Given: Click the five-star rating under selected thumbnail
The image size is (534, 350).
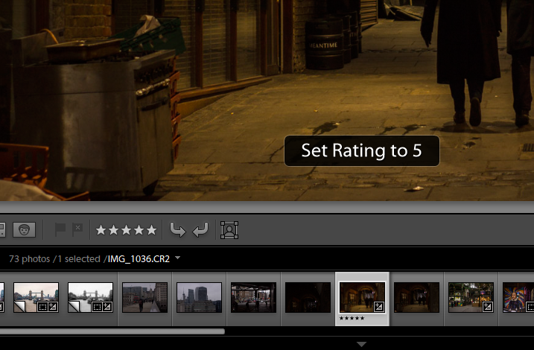Looking at the screenshot, I should pos(353,318).
